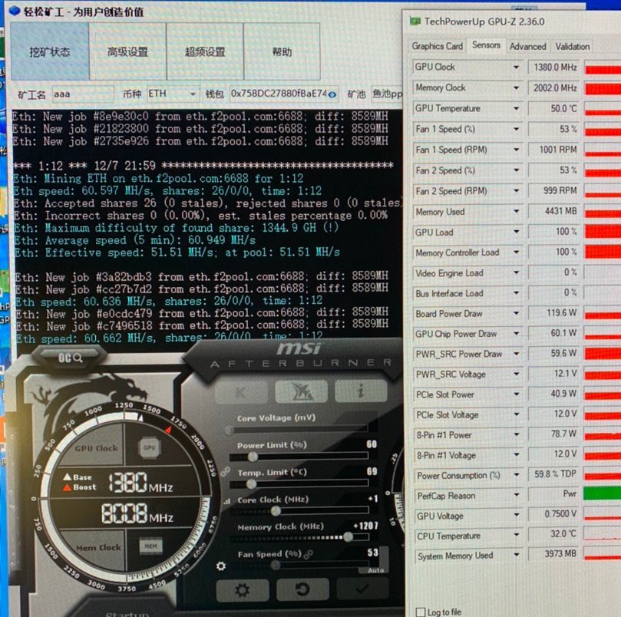Image resolution: width=621 pixels, height=617 pixels.
Task: Click the wallet address input field
Action: (x=283, y=94)
